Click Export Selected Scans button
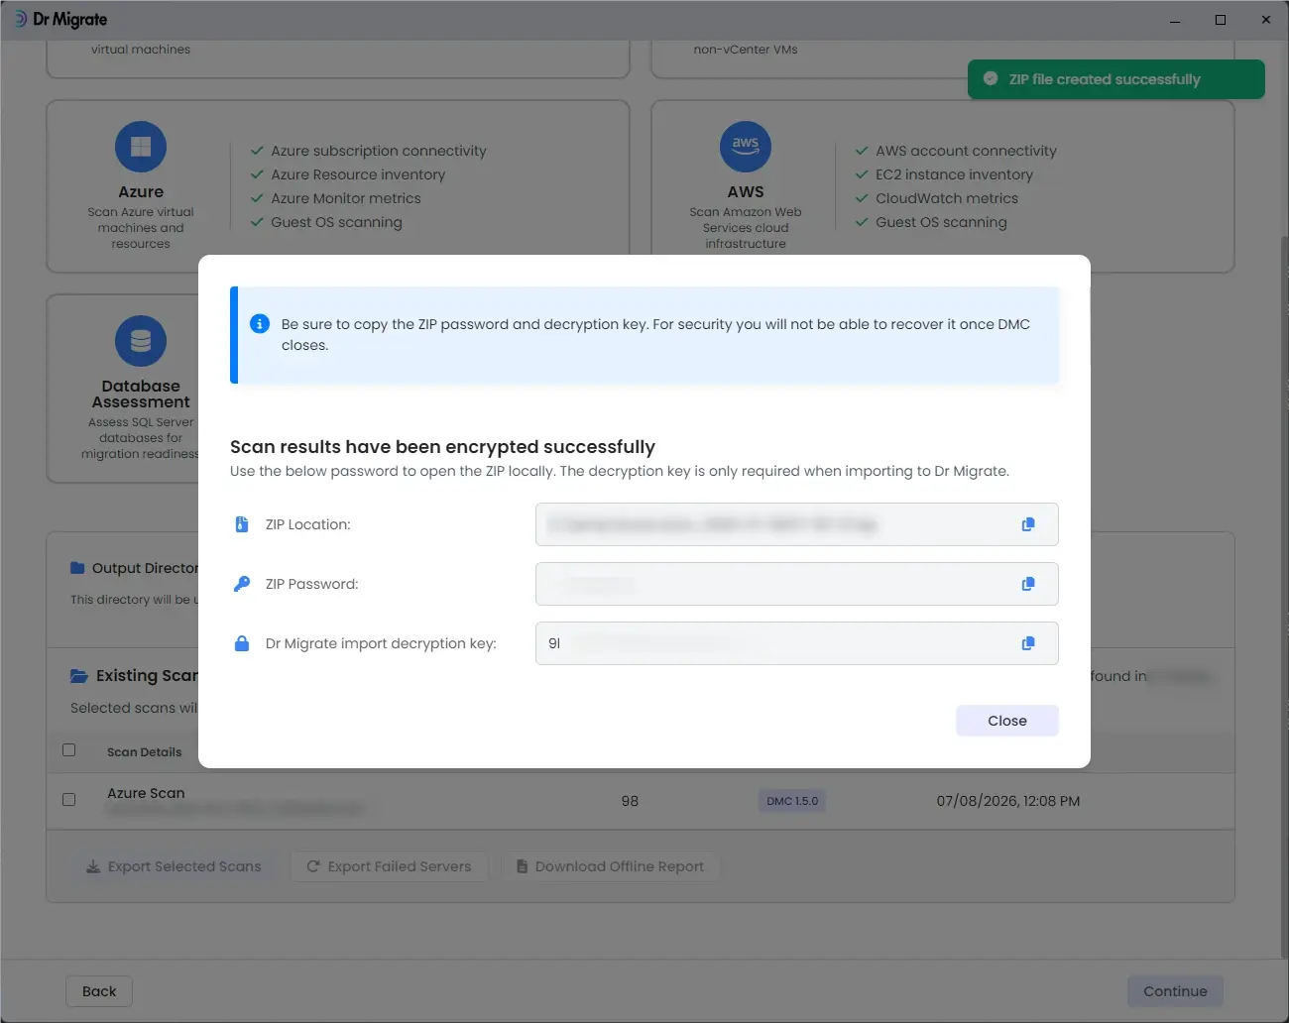 tap(174, 866)
